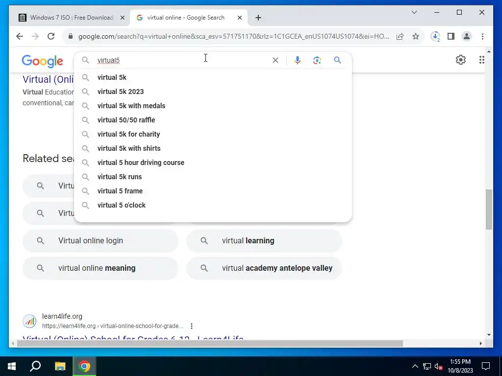Visit the learn4life.org result URL
This screenshot has height=376, width=502.
(x=112, y=326)
